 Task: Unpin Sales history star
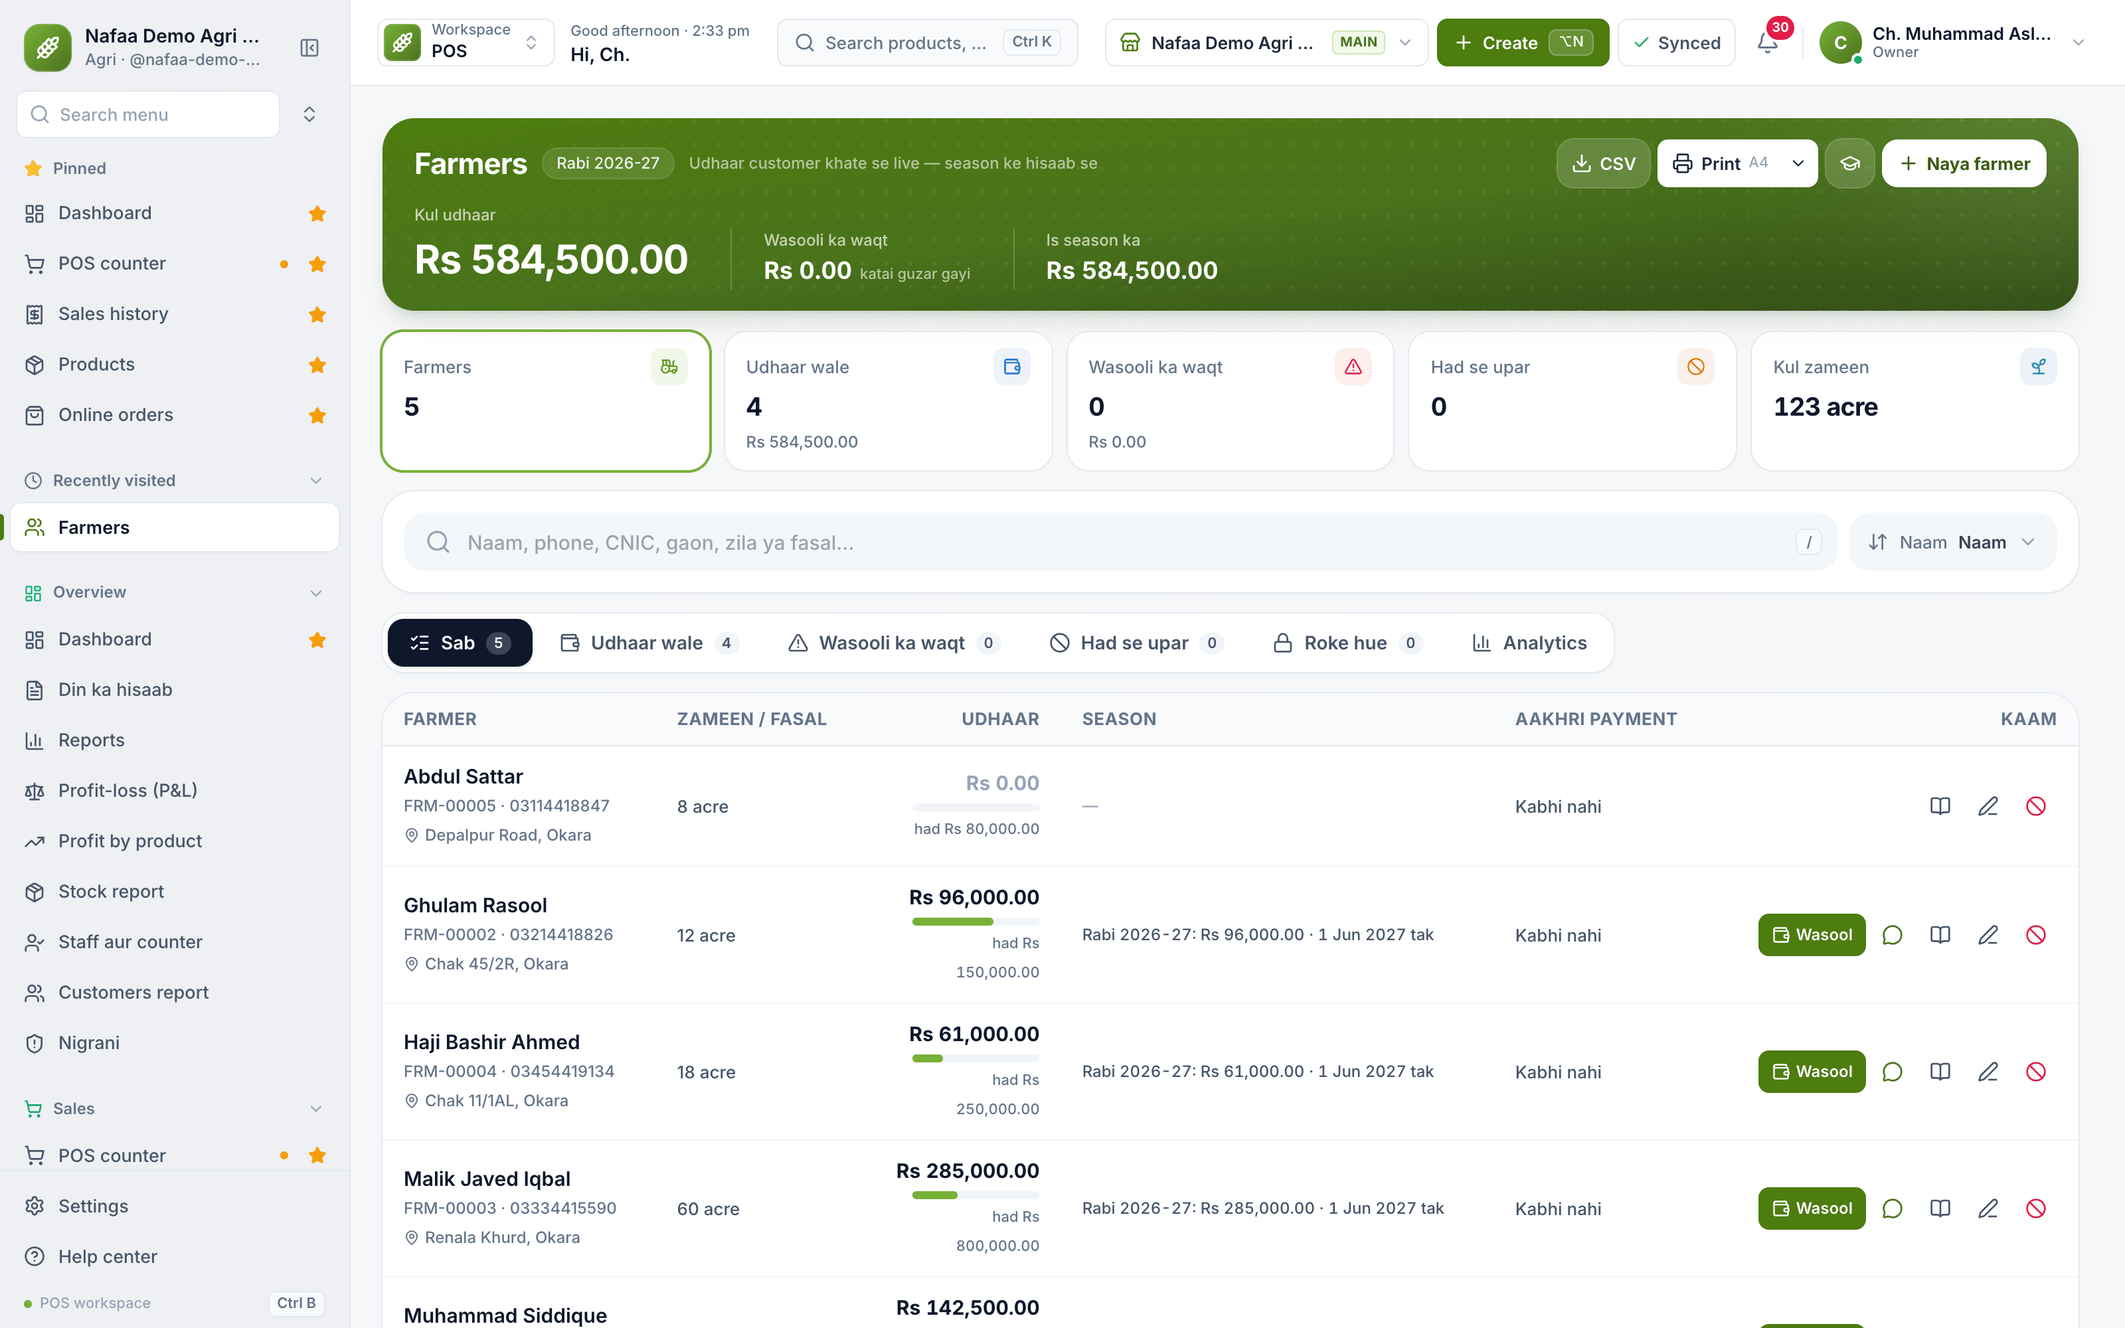click(317, 315)
